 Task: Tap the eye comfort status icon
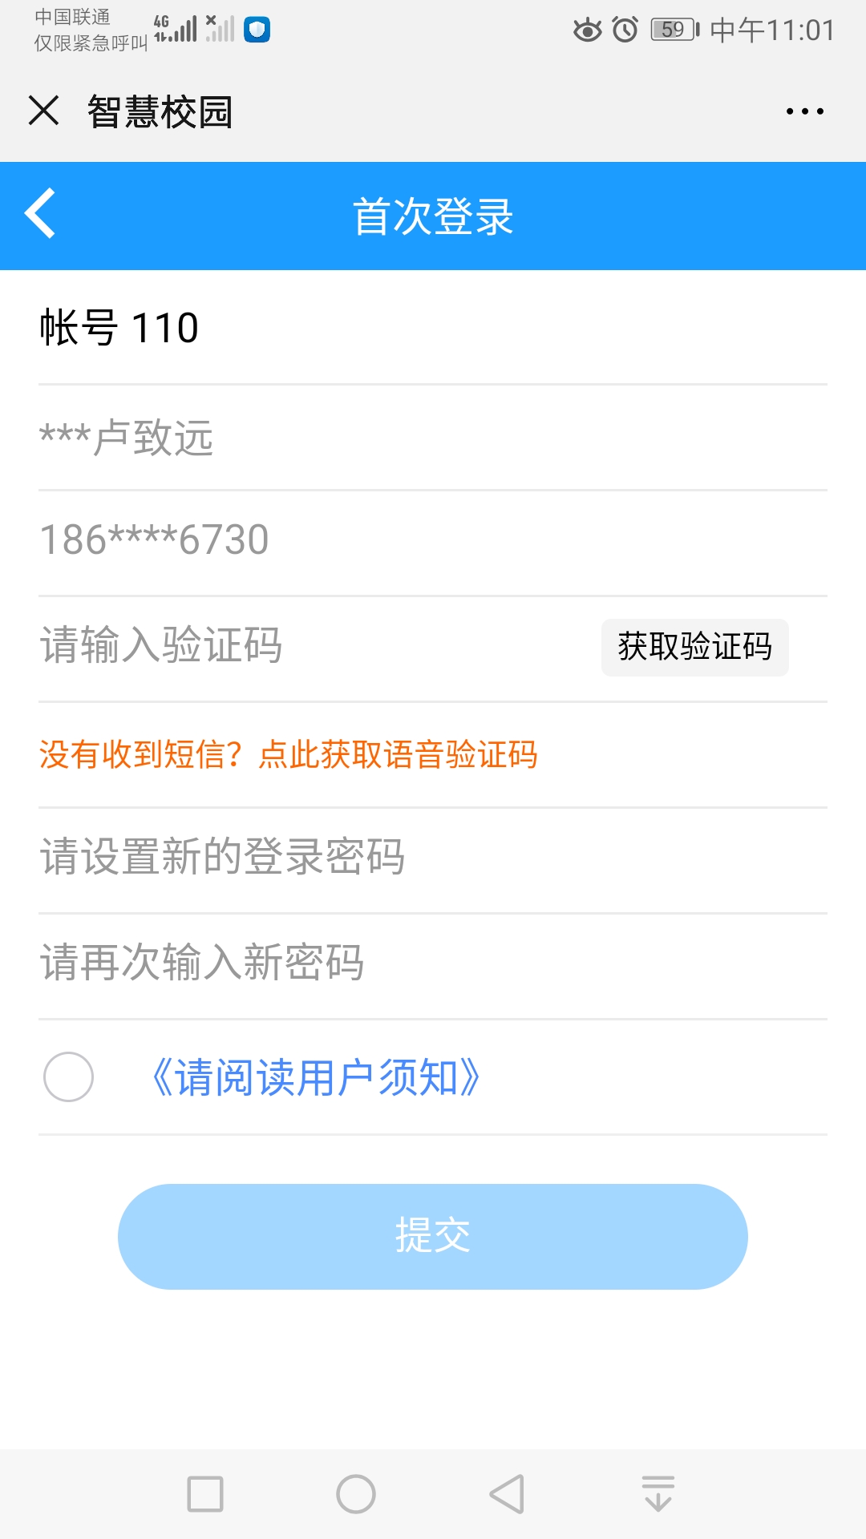[x=587, y=30]
